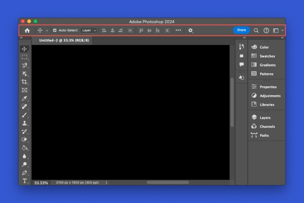This screenshot has width=304, height=203.
Task: Align horizontal centers in options bar
Action: click(112, 30)
